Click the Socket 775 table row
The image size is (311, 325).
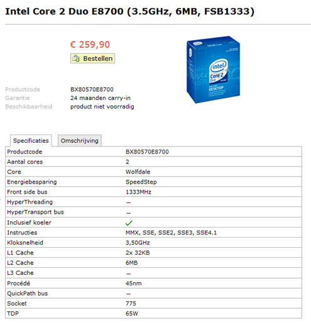point(153,304)
